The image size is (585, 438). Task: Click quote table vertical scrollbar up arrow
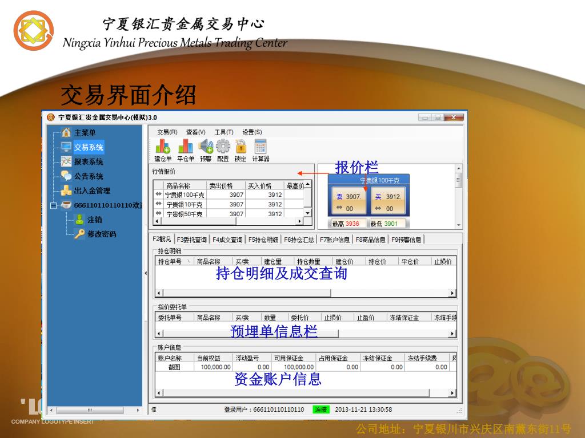308,184
